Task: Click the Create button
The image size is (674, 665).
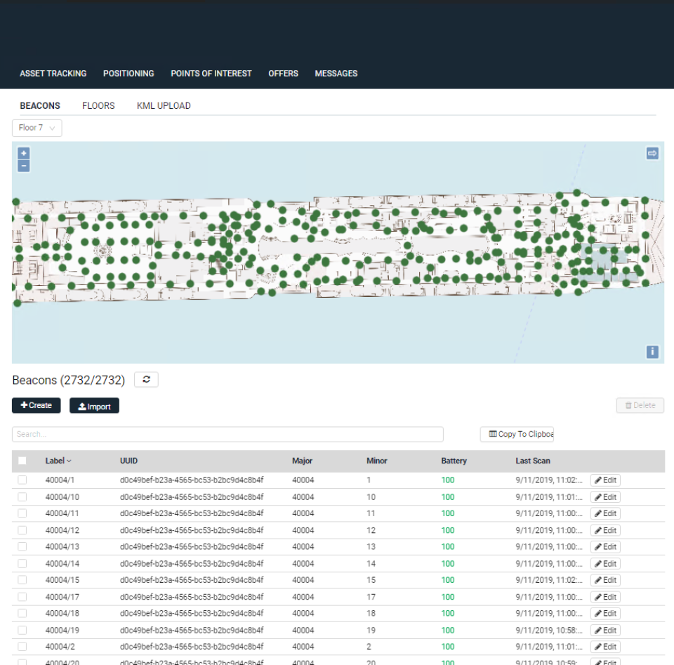Action: click(36, 405)
